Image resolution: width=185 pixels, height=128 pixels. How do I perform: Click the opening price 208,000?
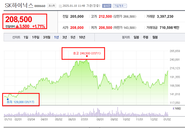click(x=77, y=28)
